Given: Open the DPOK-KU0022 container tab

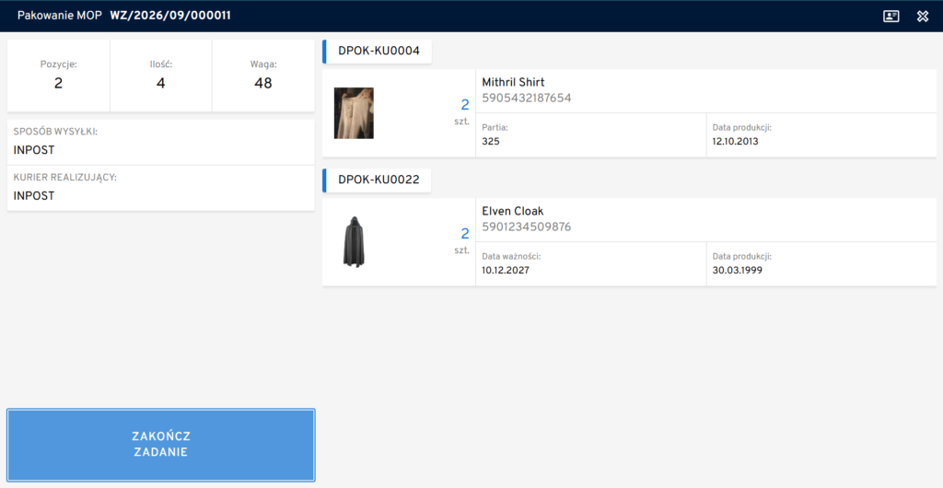Looking at the screenshot, I should 377,180.
